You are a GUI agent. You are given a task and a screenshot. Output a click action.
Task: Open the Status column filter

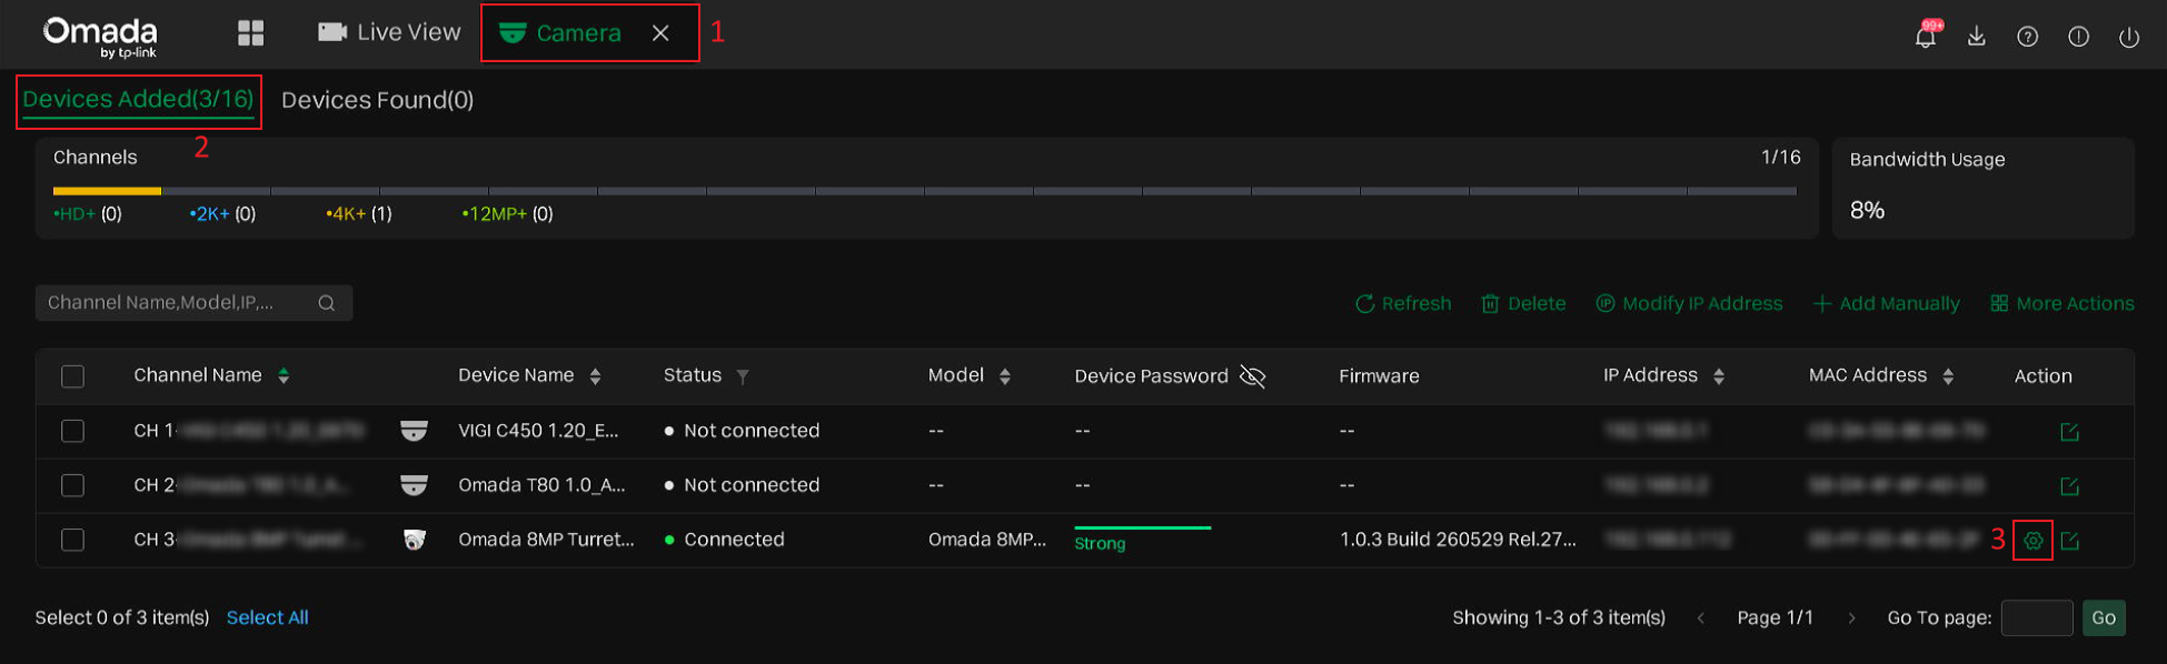[x=743, y=377]
